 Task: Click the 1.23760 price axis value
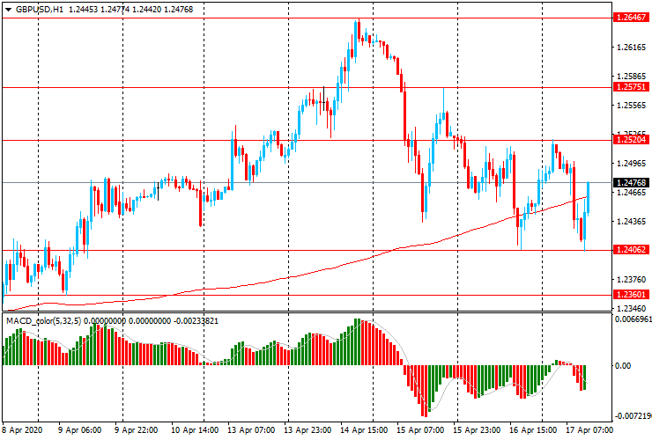pos(631,280)
